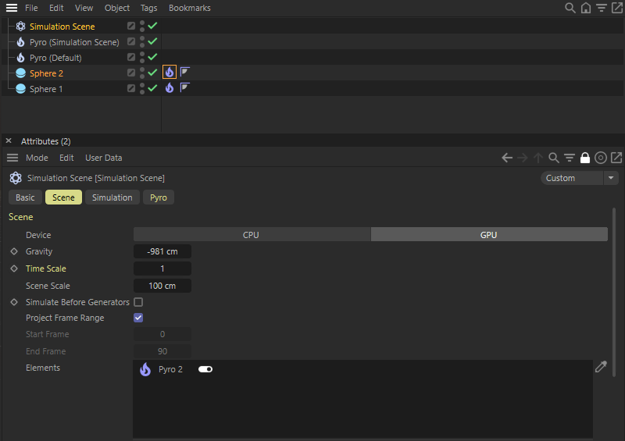Click the Elements picker eyedropper icon
The height and width of the screenshot is (441, 625).
pos(601,367)
